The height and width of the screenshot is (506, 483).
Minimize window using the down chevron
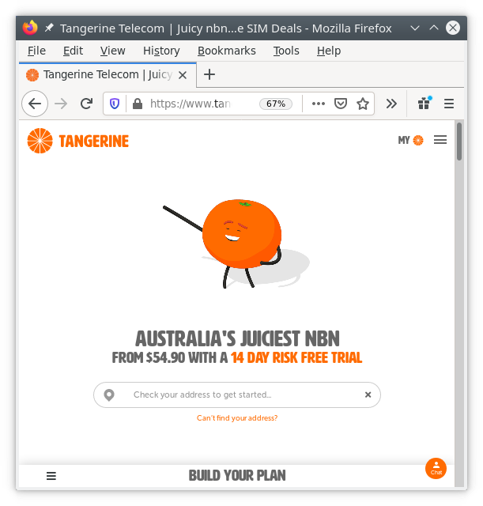[x=415, y=28]
